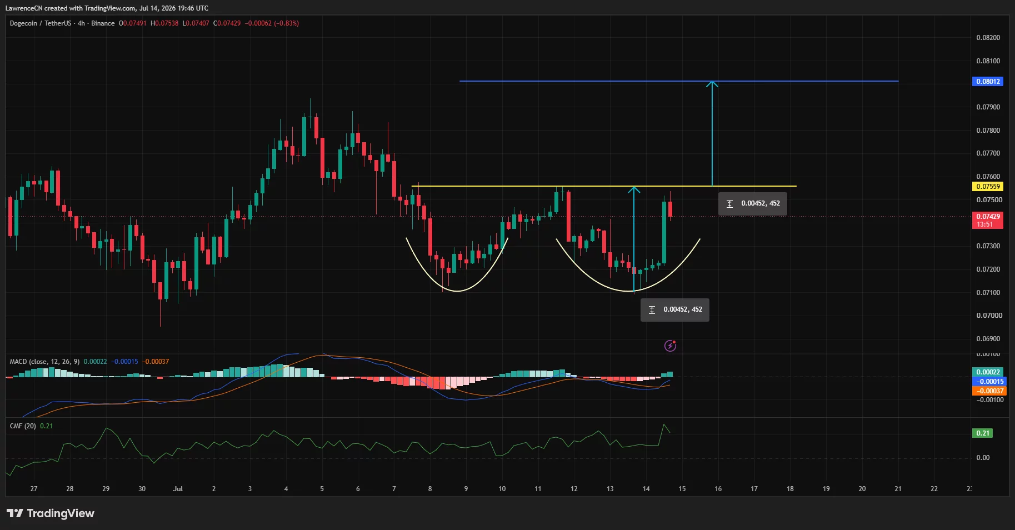Click the CMF (20) indicator legend

click(23, 426)
